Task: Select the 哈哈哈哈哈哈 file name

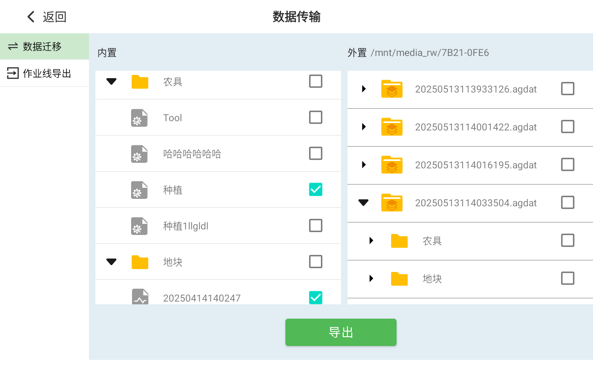Action: coord(192,154)
